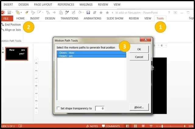195x129 pixels.
Task: Click the End Position tool button
Action: click(x=11, y=25)
